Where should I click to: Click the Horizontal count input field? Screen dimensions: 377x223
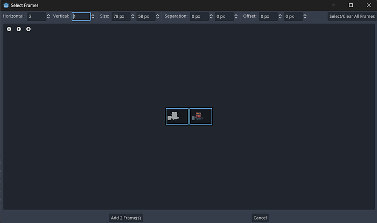click(x=37, y=16)
